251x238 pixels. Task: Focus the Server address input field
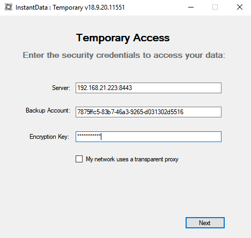tap(149, 88)
